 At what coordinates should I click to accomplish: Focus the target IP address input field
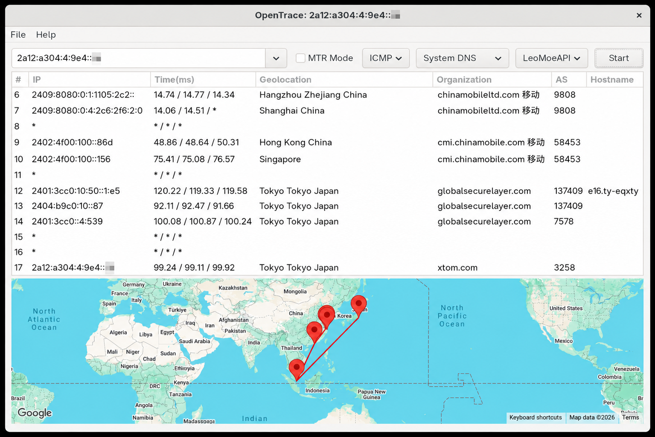pyautogui.click(x=138, y=58)
